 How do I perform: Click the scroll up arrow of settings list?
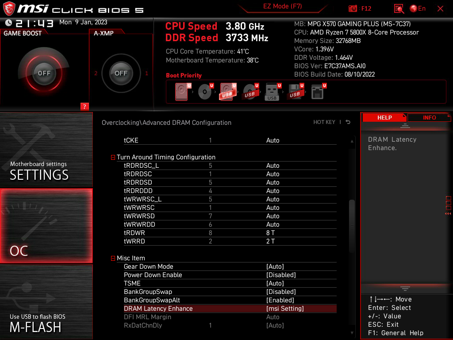352,141
